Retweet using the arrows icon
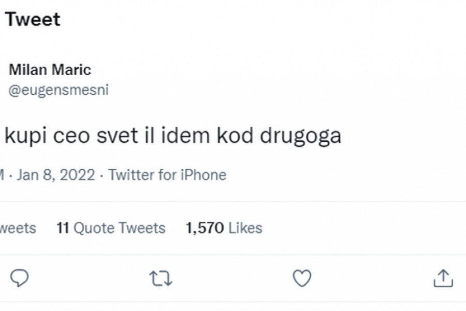Image resolution: width=466 pixels, height=311 pixels. tap(161, 278)
